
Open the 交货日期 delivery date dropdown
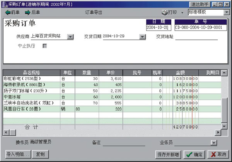click(x=143, y=37)
